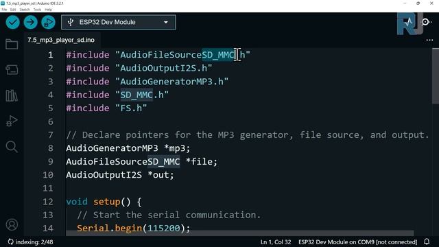Open the Search magnifier in sidebar
This screenshot has width=439, height=247.
click(12, 146)
